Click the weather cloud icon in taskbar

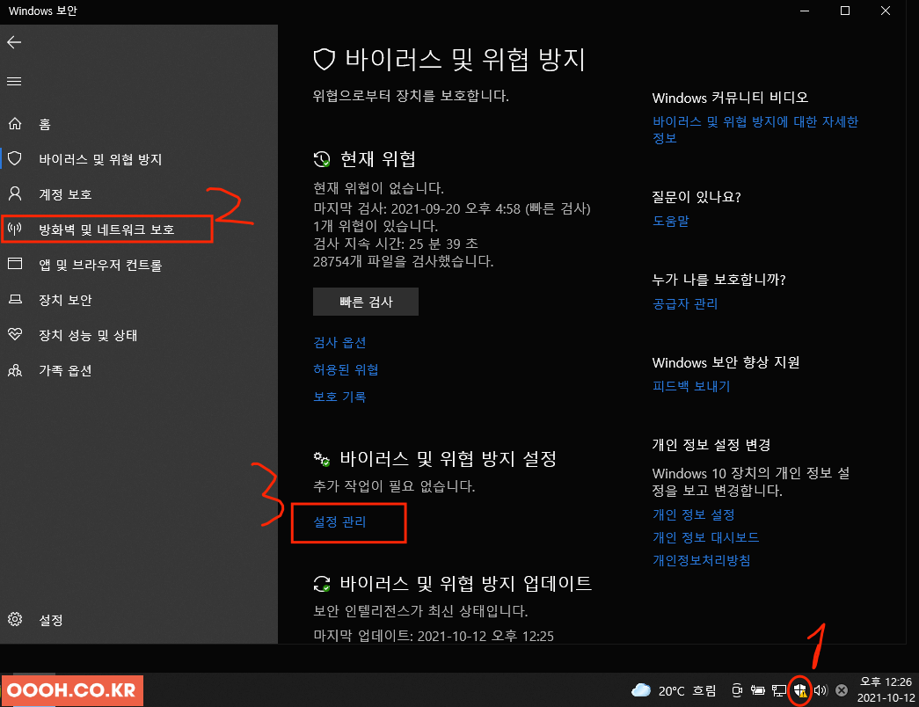point(641,690)
